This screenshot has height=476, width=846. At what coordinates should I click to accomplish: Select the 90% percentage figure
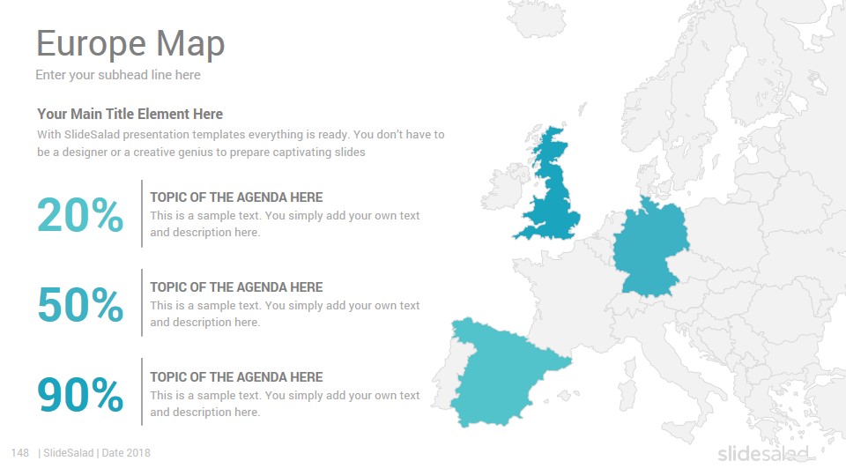(x=80, y=395)
